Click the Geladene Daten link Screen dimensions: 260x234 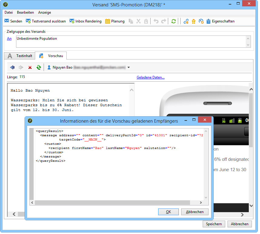151,77
